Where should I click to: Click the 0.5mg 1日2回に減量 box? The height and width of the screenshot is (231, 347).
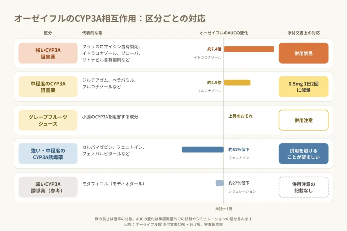point(304,87)
